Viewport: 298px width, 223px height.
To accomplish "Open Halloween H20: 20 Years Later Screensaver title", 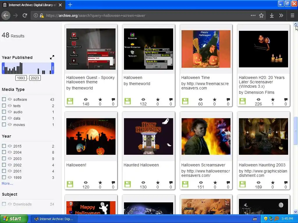I will point(262,82).
